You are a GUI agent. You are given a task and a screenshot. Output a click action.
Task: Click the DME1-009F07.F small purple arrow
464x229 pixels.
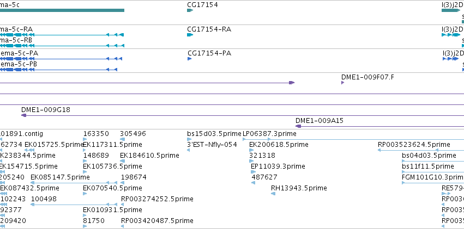(x=343, y=83)
